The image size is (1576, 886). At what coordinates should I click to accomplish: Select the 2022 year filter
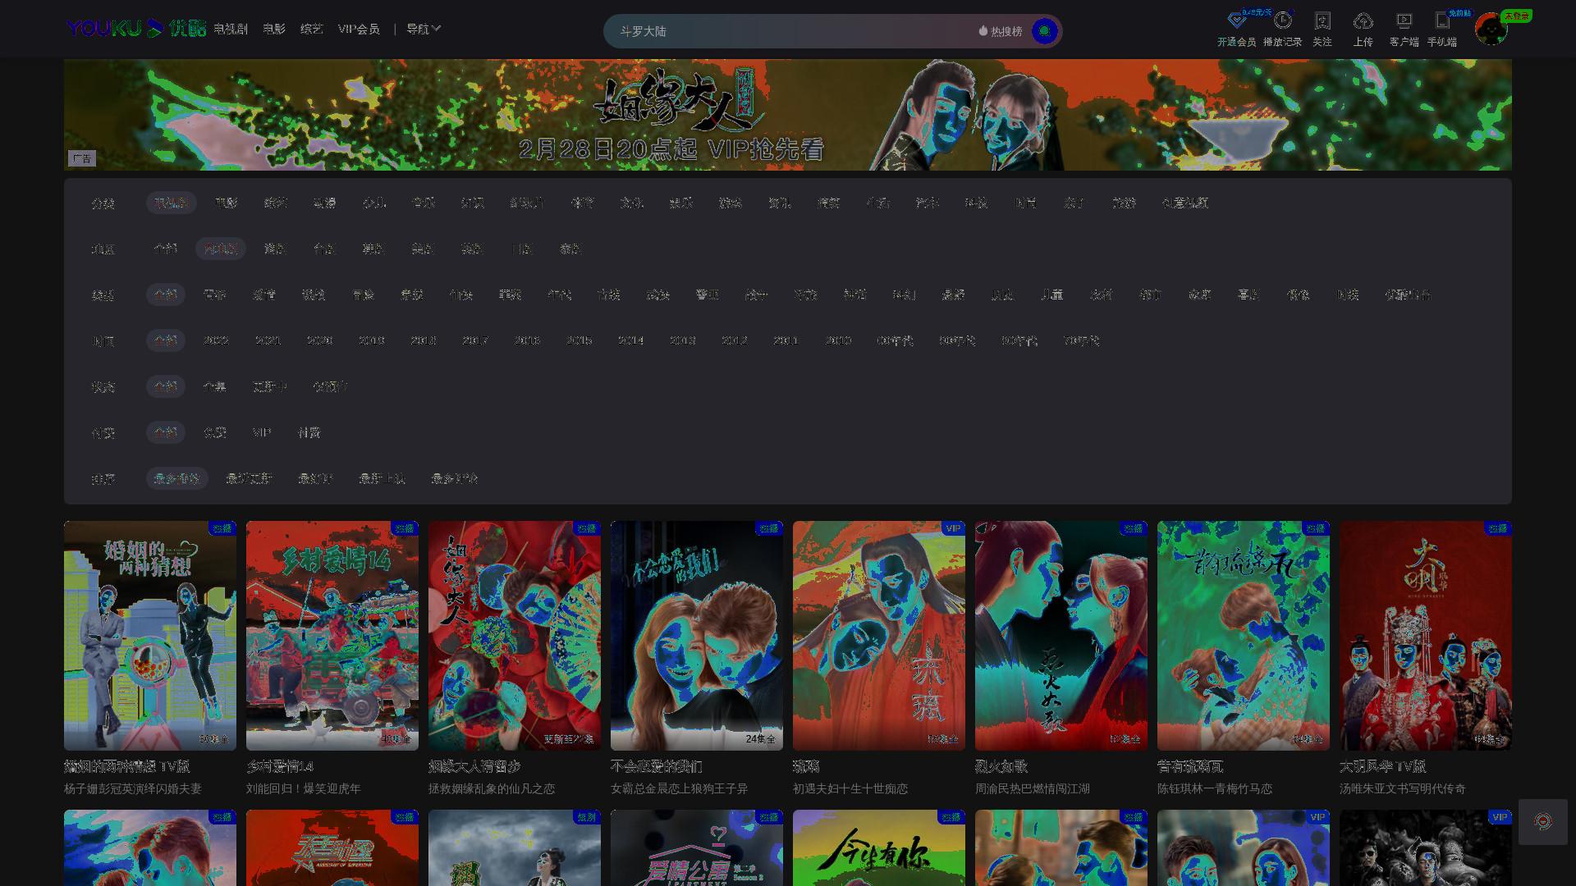pyautogui.click(x=216, y=340)
